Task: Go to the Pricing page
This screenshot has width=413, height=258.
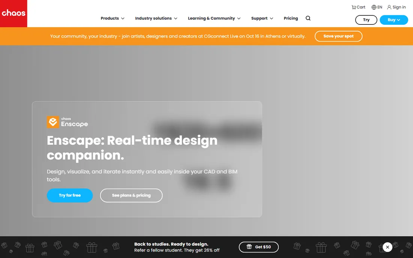Action: click(291, 18)
